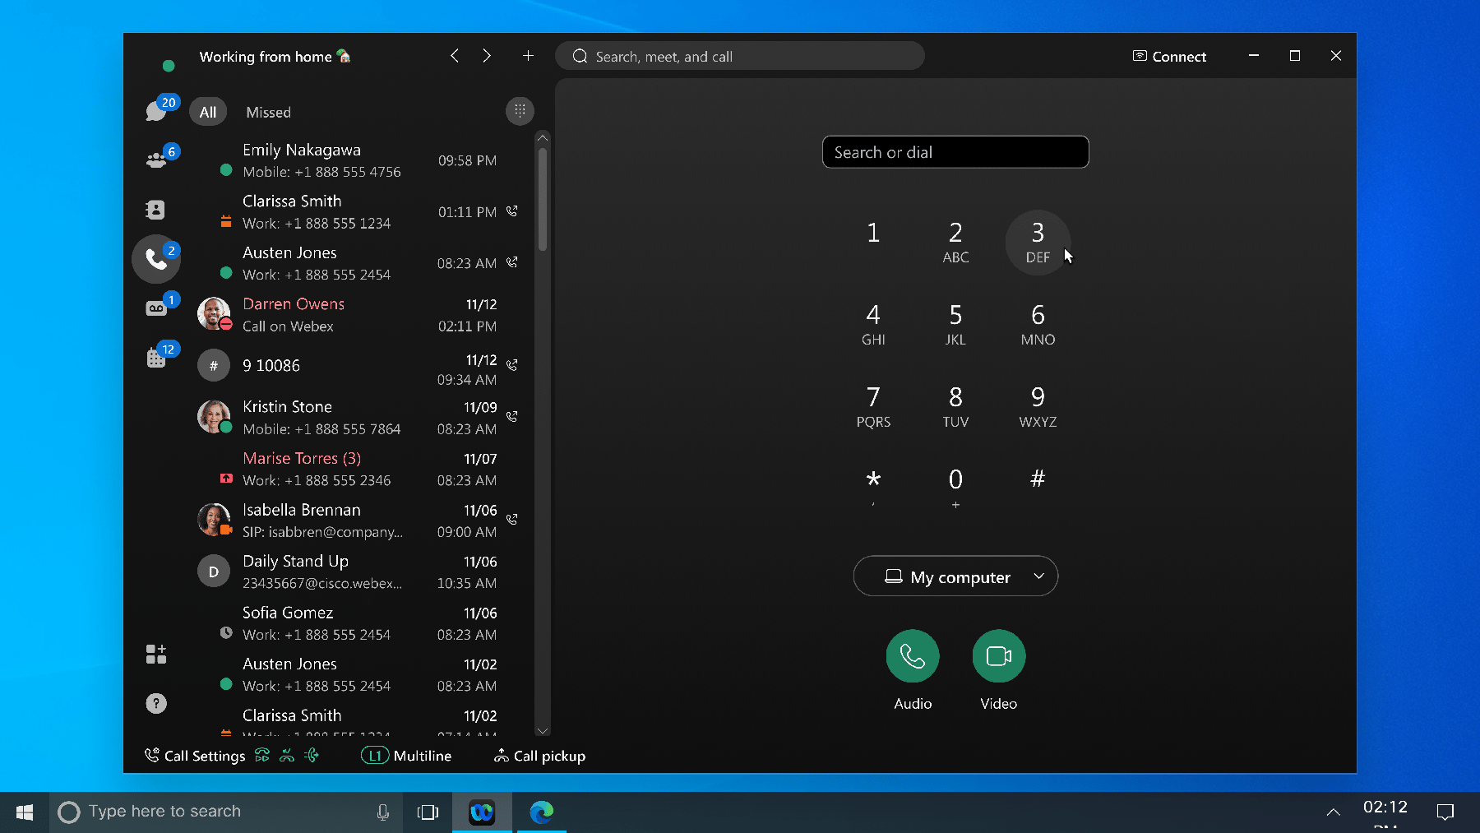This screenshot has height=833, width=1480.
Task: Toggle Call pickup at the bottom bar
Action: (x=539, y=756)
